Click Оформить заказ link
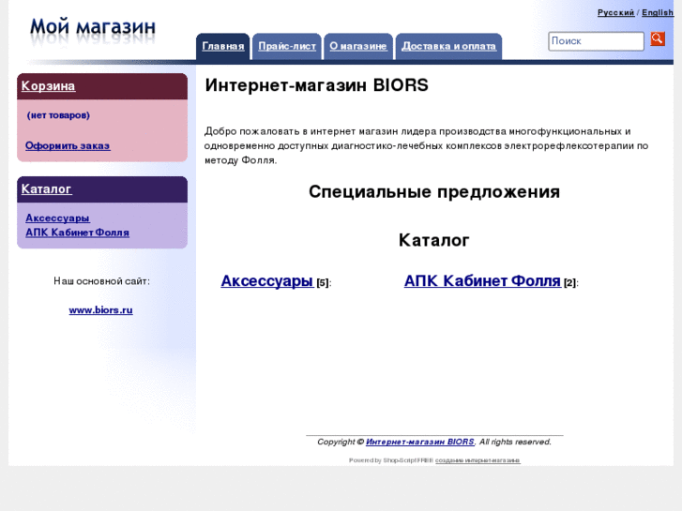The height and width of the screenshot is (511, 682). pos(68,145)
